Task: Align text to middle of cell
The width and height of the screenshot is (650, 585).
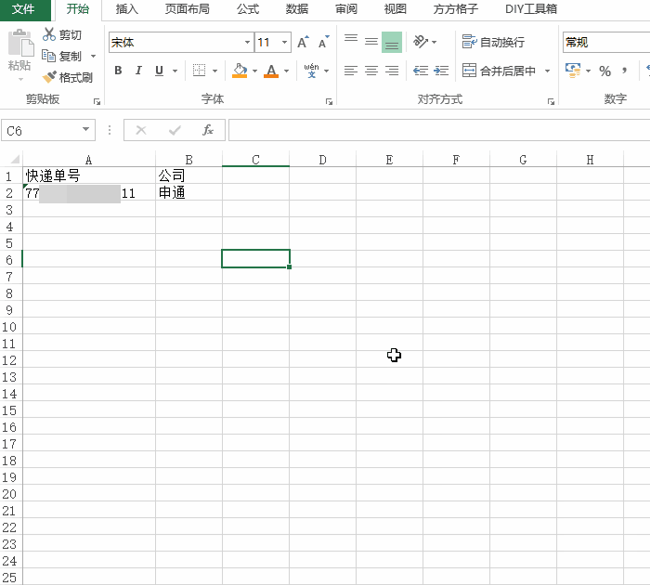Action: coord(371,42)
